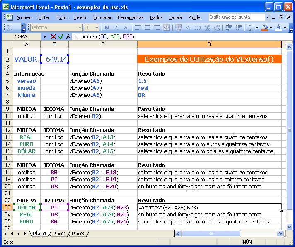Open the Ferramentas menu
Image resolution: width=295 pixels, height=247 pixels.
131,17
